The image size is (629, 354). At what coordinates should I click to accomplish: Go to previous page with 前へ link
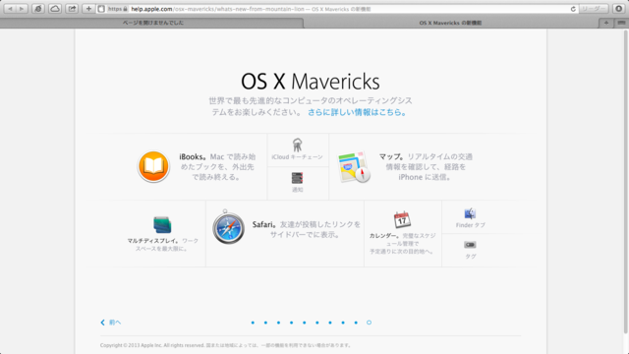click(111, 323)
